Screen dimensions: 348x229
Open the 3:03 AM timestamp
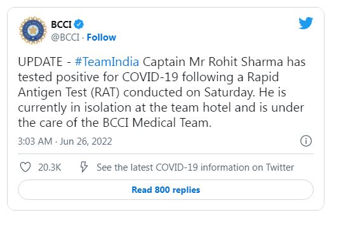35,141
